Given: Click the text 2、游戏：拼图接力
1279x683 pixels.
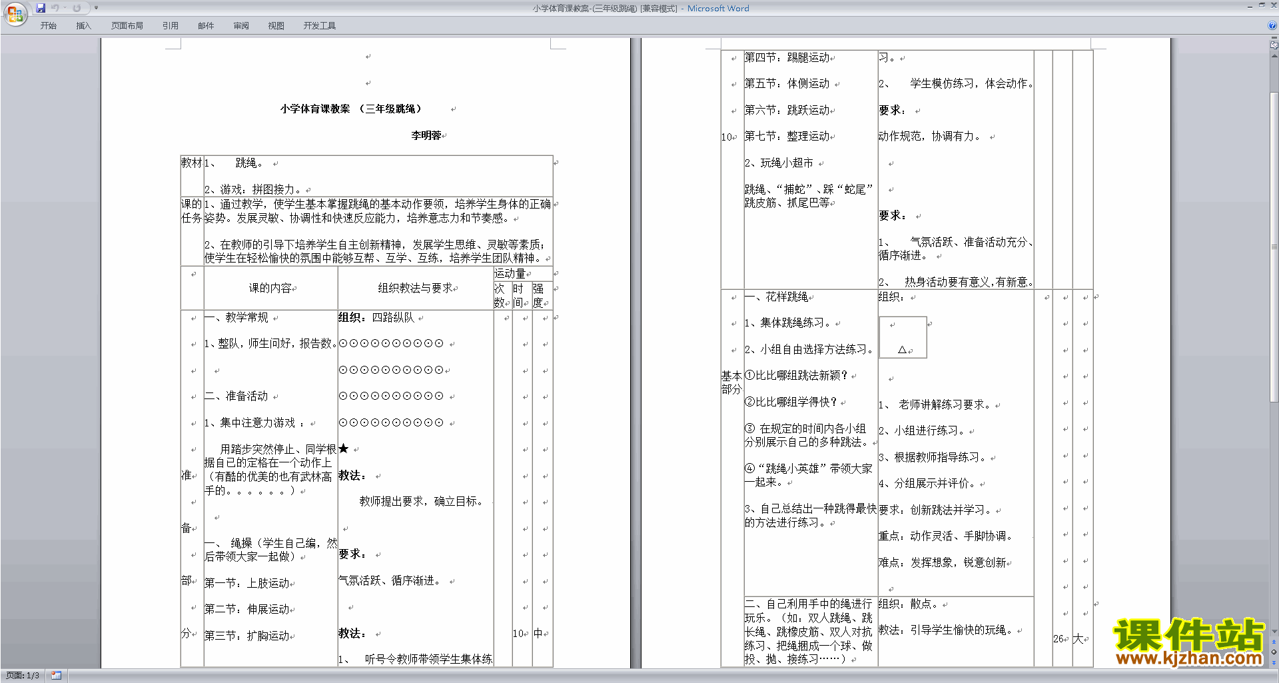Looking at the screenshot, I should pos(253,189).
